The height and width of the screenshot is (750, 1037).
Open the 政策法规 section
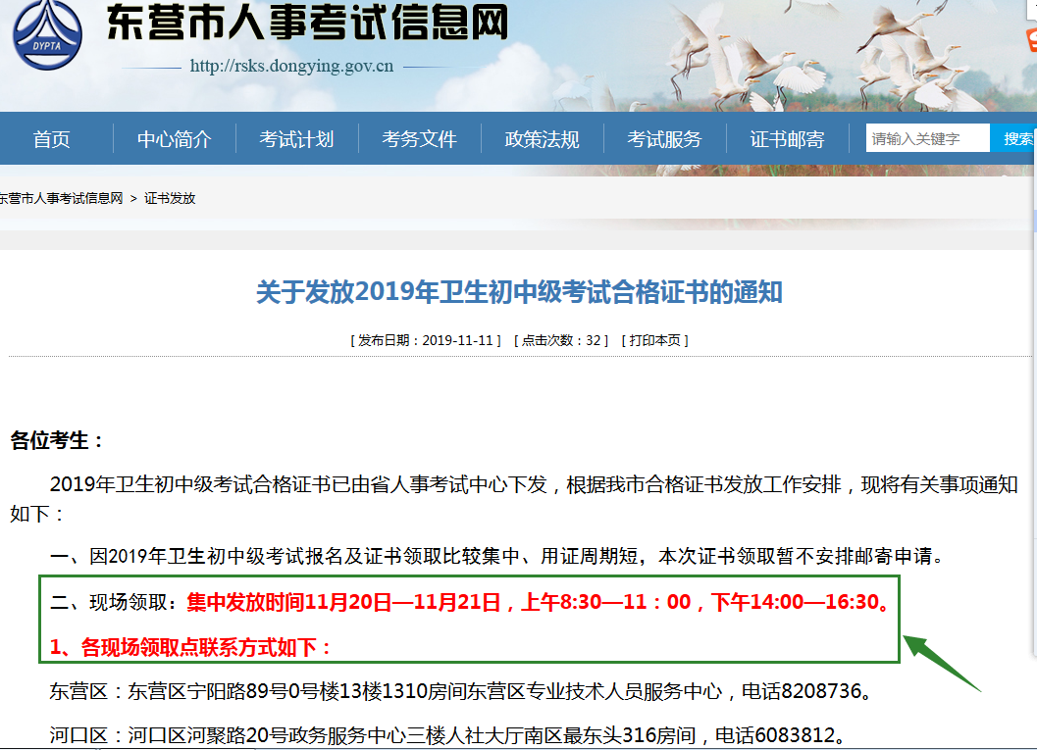[x=542, y=139]
